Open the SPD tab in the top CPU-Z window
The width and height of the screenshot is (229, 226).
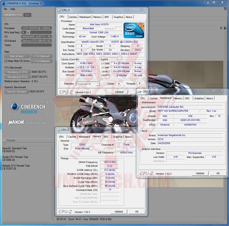click(107, 17)
